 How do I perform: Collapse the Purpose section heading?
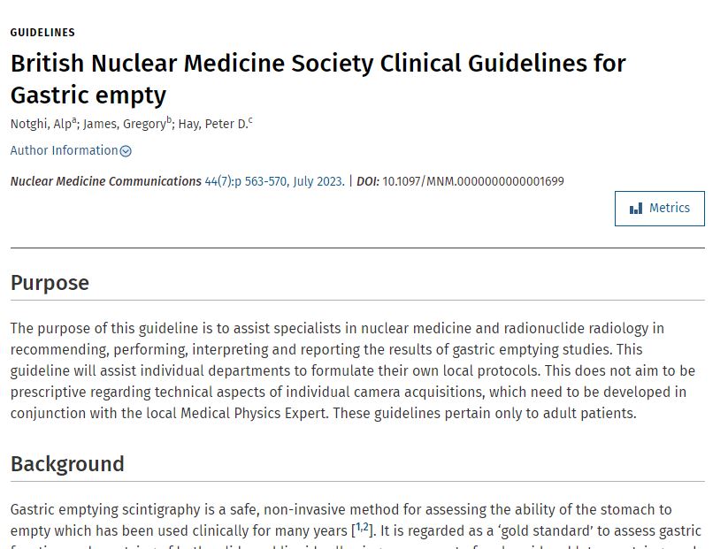50,283
